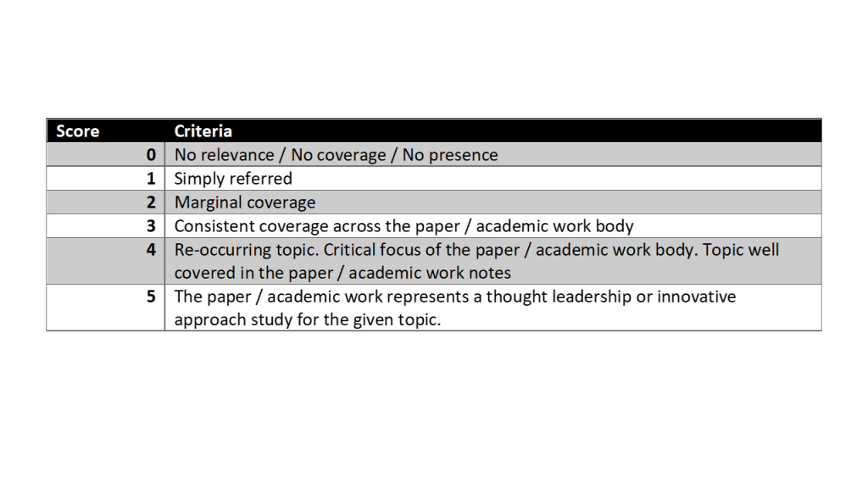Click the 'Marginal coverage' criteria text

(x=245, y=202)
